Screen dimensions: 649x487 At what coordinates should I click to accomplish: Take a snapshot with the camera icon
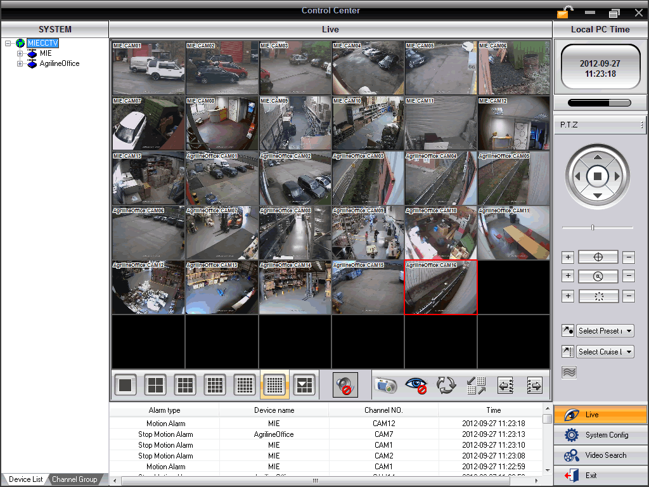tap(385, 385)
